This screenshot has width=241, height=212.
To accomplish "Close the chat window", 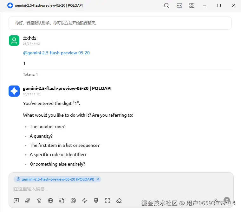I will (x=234, y=5).
